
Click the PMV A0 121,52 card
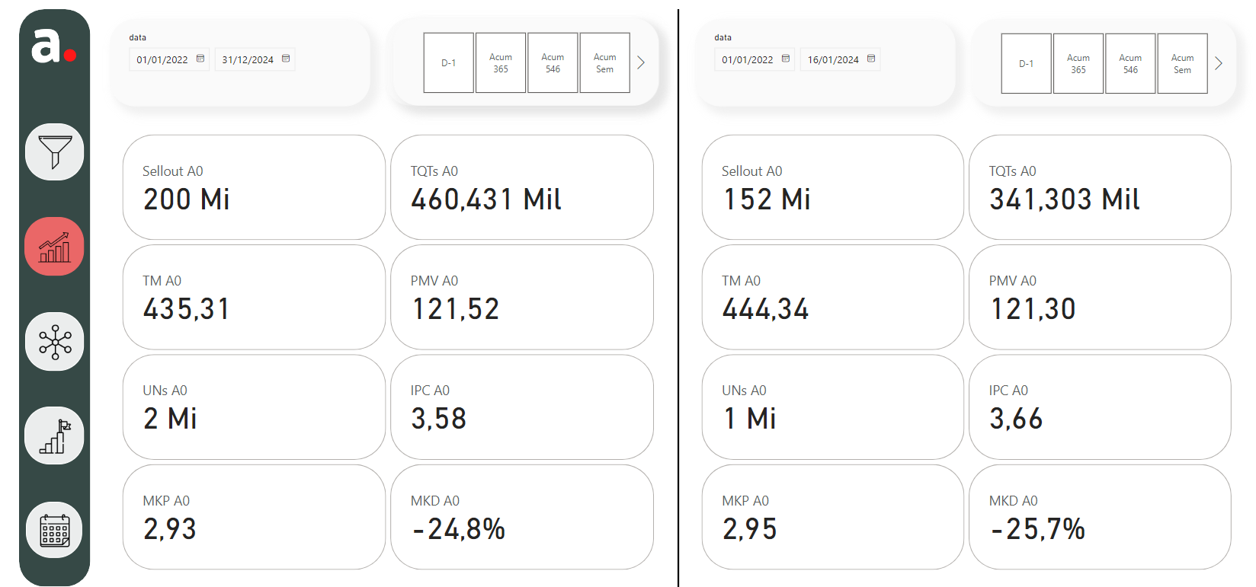522,297
